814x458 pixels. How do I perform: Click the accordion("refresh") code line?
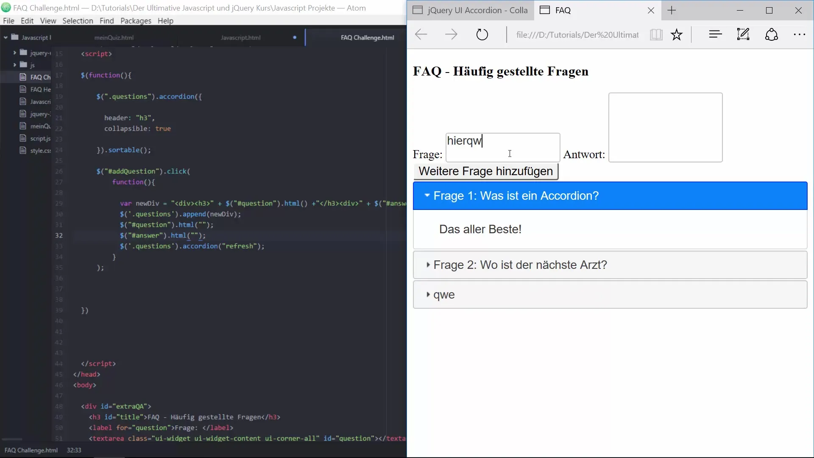pos(192,246)
